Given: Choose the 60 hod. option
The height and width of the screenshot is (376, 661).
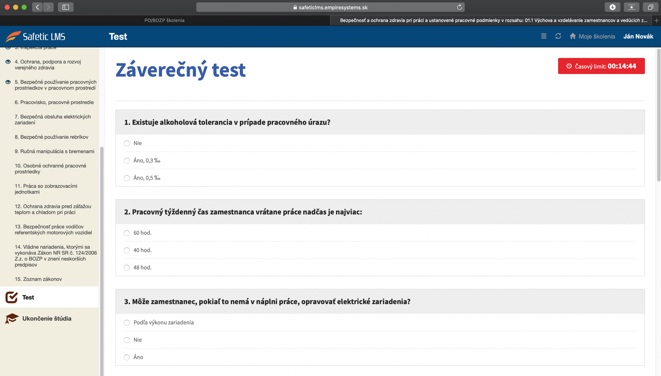Looking at the screenshot, I should click(x=127, y=233).
